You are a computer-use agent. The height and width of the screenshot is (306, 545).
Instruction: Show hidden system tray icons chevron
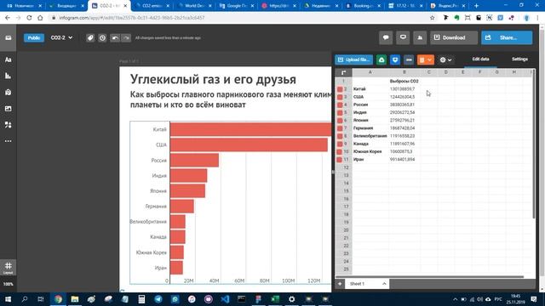[x=455, y=299]
